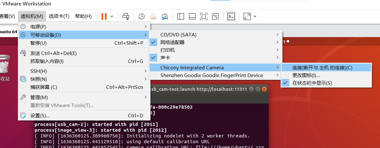This screenshot has height=148, width=380.
Task: Choose 捕获屏幕 (C) menu item
Action: (x=84, y=87)
